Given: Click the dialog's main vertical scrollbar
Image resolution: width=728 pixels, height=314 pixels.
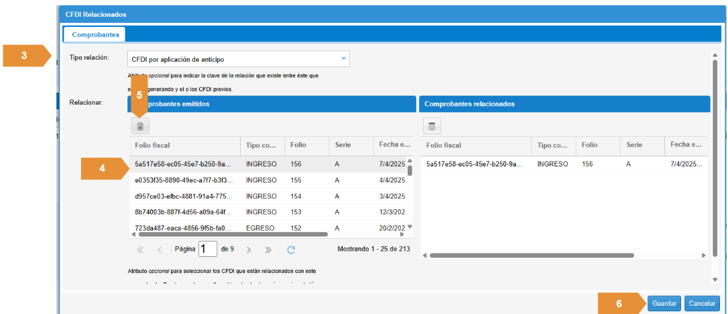Looking at the screenshot, I should tap(715, 158).
